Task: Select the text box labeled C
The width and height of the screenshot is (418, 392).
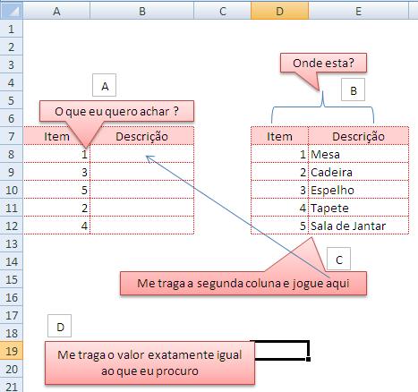Action: click(x=339, y=259)
